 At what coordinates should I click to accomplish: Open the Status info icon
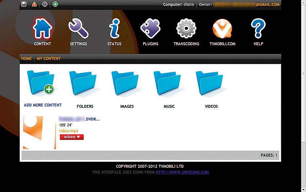coord(114,29)
